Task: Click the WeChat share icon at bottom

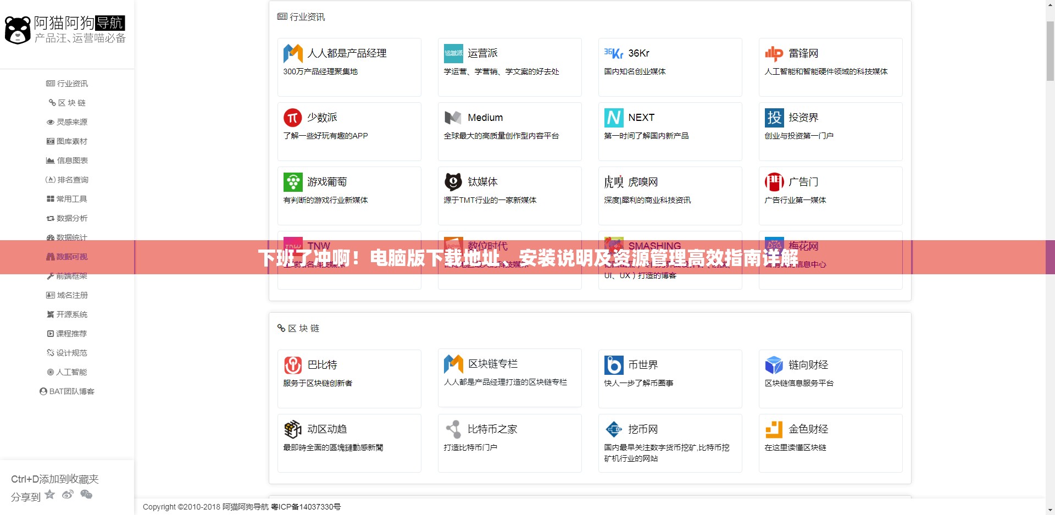Action: [x=86, y=495]
